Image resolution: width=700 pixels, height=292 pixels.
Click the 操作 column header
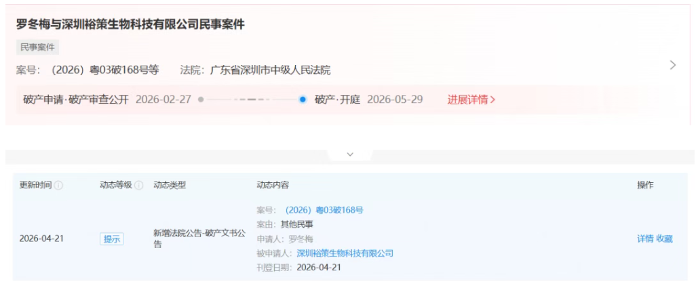[645, 185]
